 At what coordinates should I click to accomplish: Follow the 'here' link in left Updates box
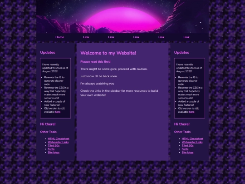(x=58, y=112)
